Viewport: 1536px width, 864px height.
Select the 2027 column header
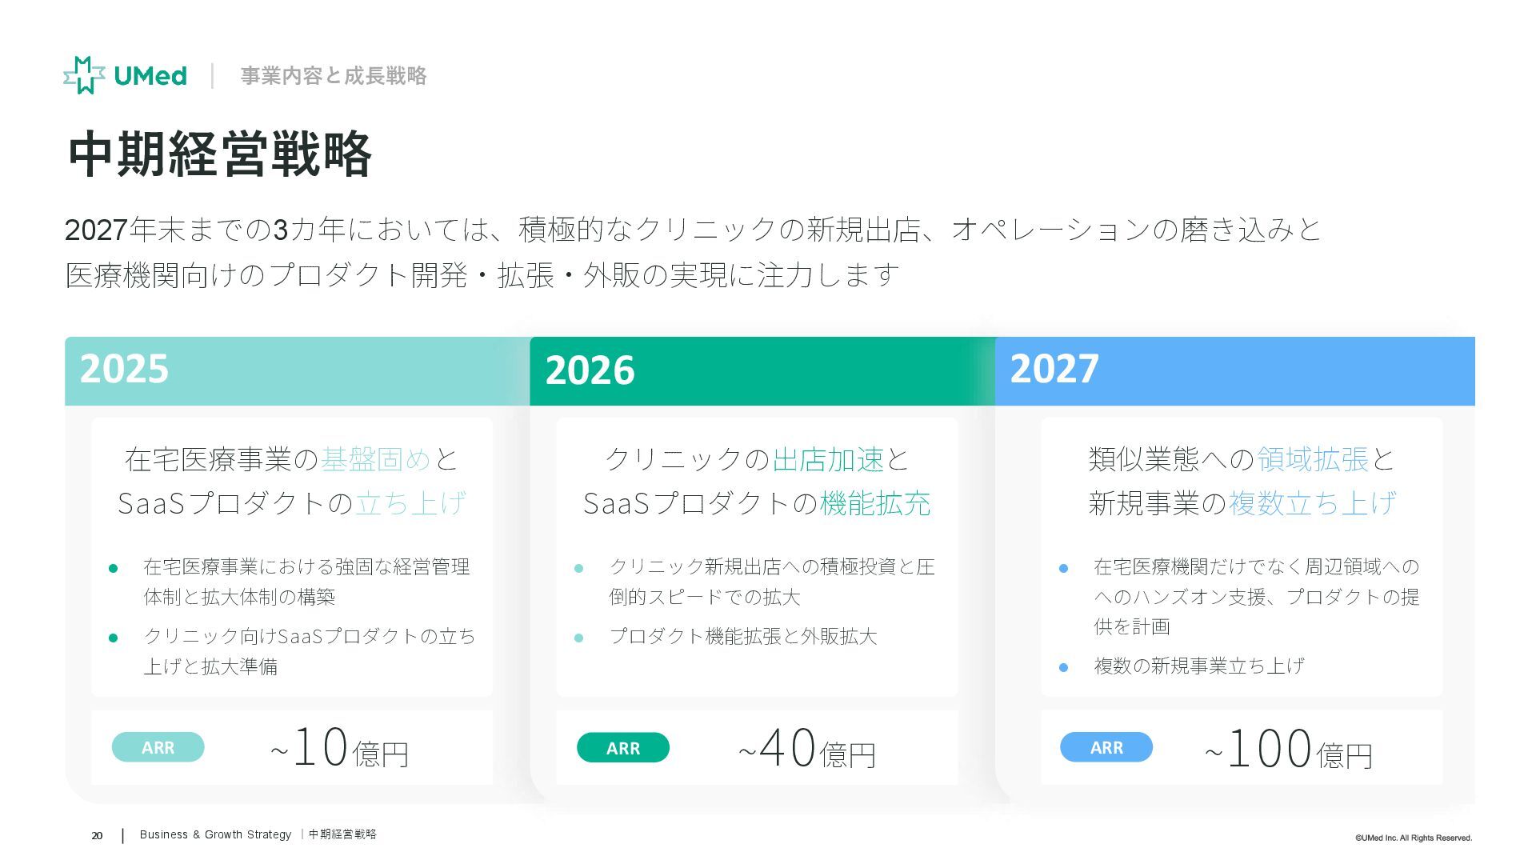click(1054, 370)
